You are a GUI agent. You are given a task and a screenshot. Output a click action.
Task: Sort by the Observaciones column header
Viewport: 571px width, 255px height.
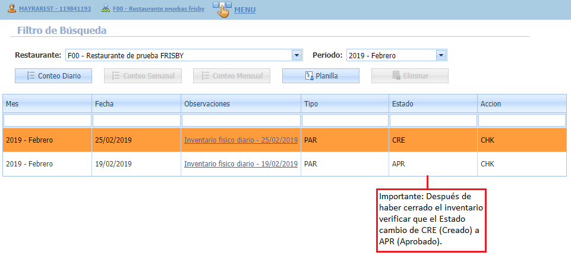(241, 104)
